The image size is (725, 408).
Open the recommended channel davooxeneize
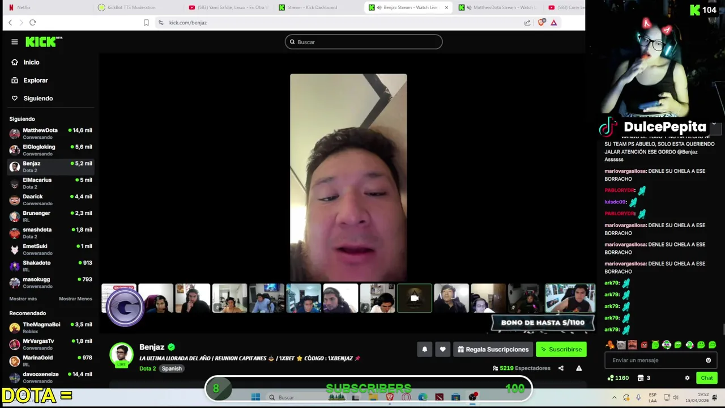50,377
